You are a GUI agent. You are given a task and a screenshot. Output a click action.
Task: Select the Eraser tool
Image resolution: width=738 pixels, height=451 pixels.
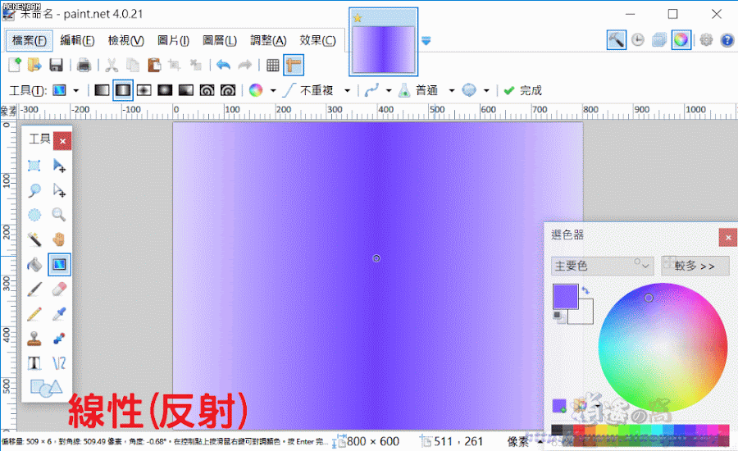[x=59, y=289]
